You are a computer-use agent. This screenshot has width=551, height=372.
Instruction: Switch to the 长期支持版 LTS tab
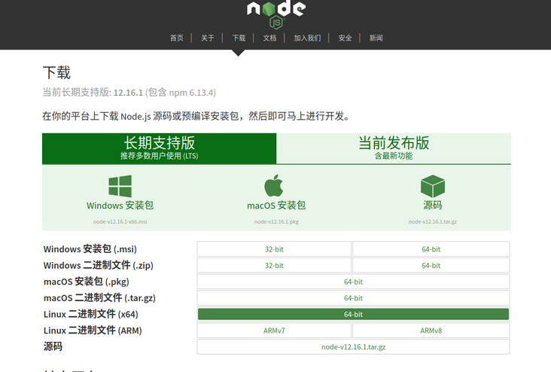[x=160, y=148]
